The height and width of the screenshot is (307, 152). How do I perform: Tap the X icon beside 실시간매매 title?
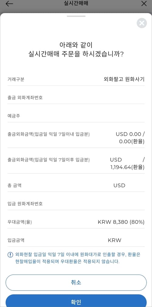pyautogui.click(x=144, y=4)
